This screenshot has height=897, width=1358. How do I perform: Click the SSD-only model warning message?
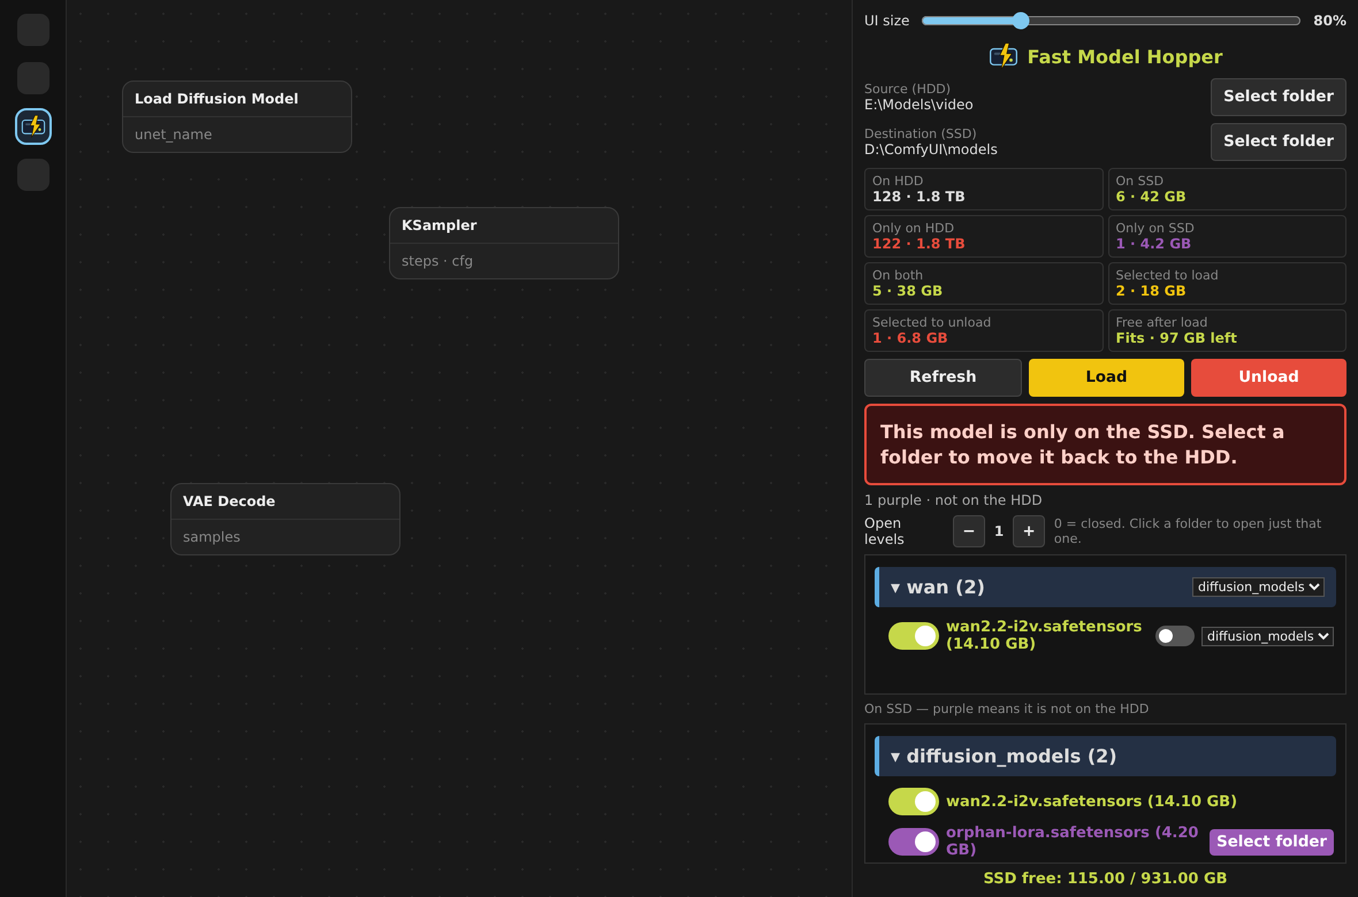[1105, 444]
